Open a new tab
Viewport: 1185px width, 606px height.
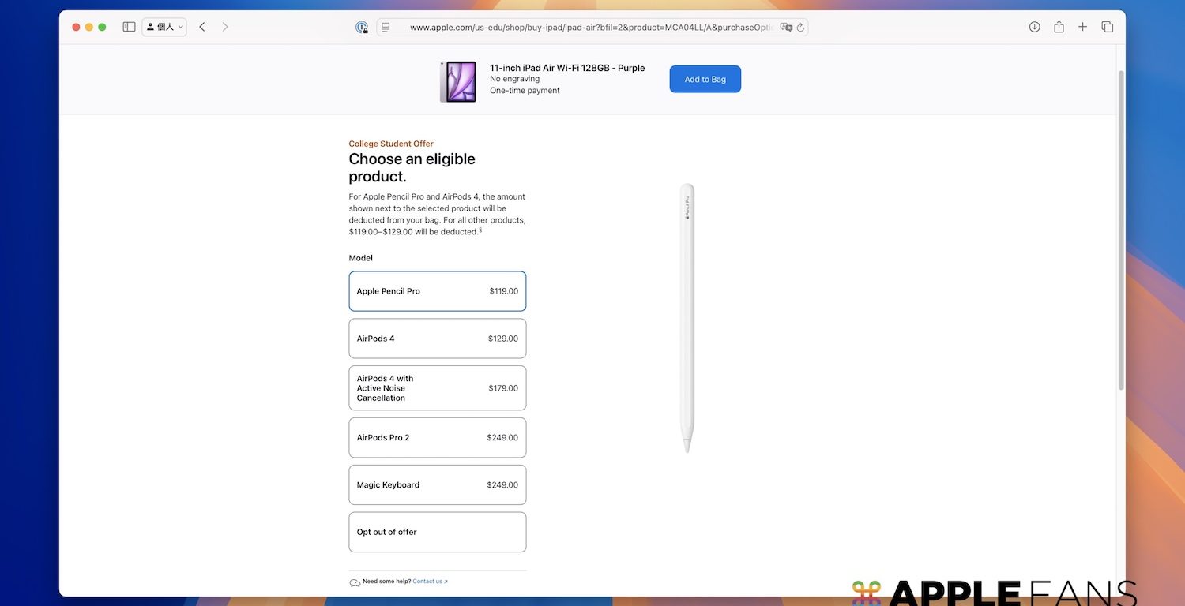click(x=1083, y=27)
